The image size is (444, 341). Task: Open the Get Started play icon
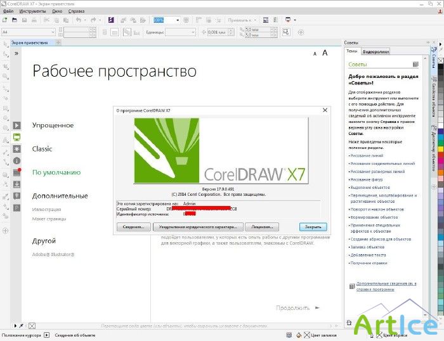point(16,125)
